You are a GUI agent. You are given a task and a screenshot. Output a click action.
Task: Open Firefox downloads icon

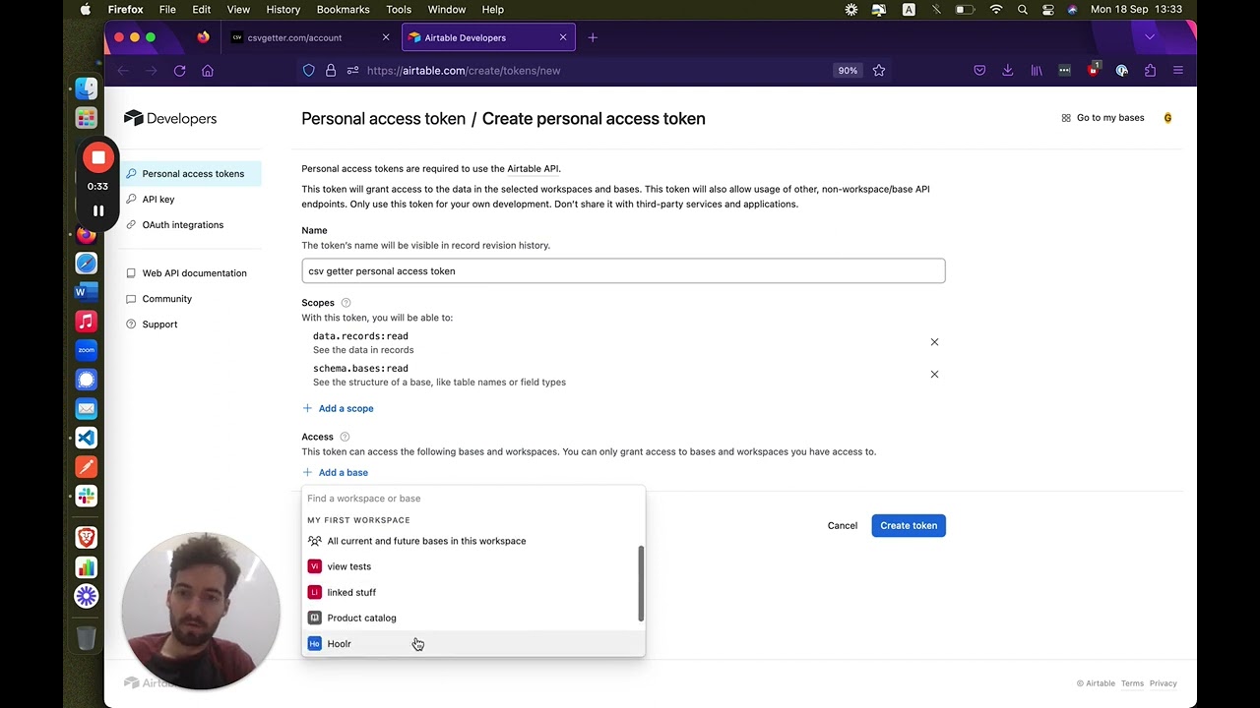[1008, 71]
